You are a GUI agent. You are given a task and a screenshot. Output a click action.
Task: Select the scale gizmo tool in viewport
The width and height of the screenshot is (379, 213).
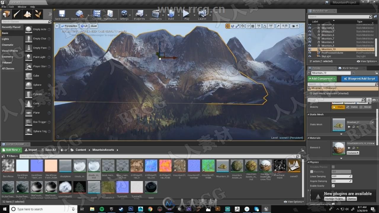pyautogui.click(x=237, y=26)
